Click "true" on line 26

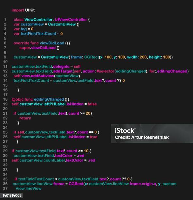pos(94,137)
